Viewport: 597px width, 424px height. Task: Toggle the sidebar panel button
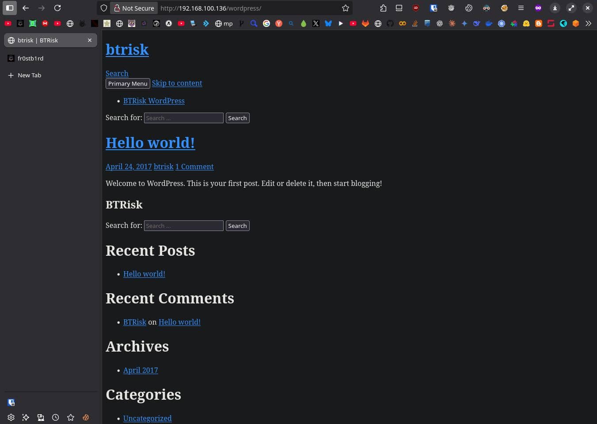(x=10, y=8)
